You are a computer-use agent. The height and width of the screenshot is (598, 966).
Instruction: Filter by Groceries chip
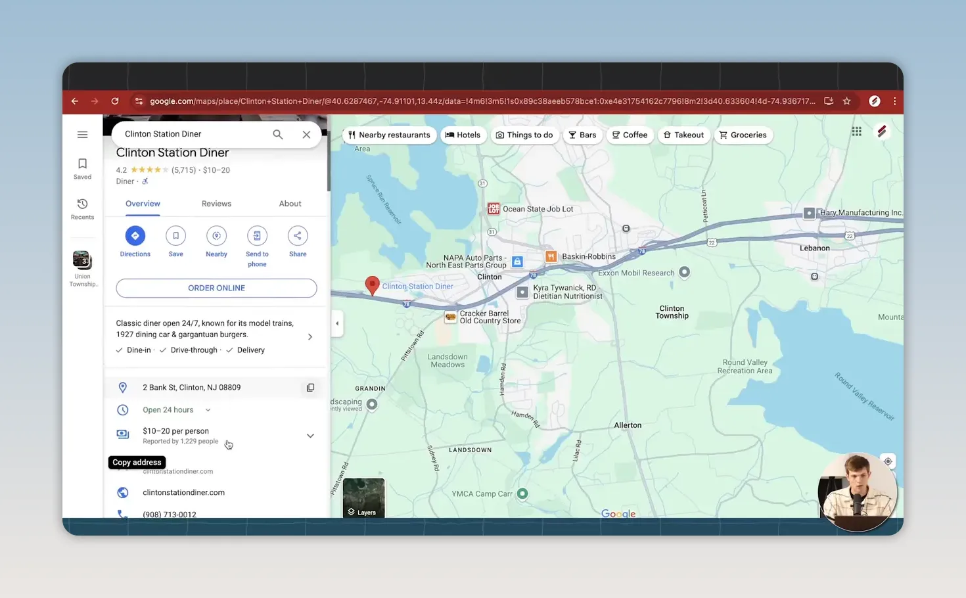(x=743, y=135)
